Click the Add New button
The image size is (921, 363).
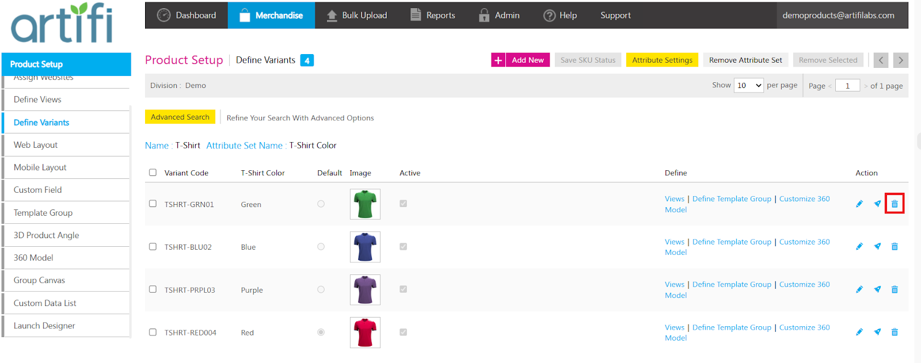pyautogui.click(x=528, y=60)
